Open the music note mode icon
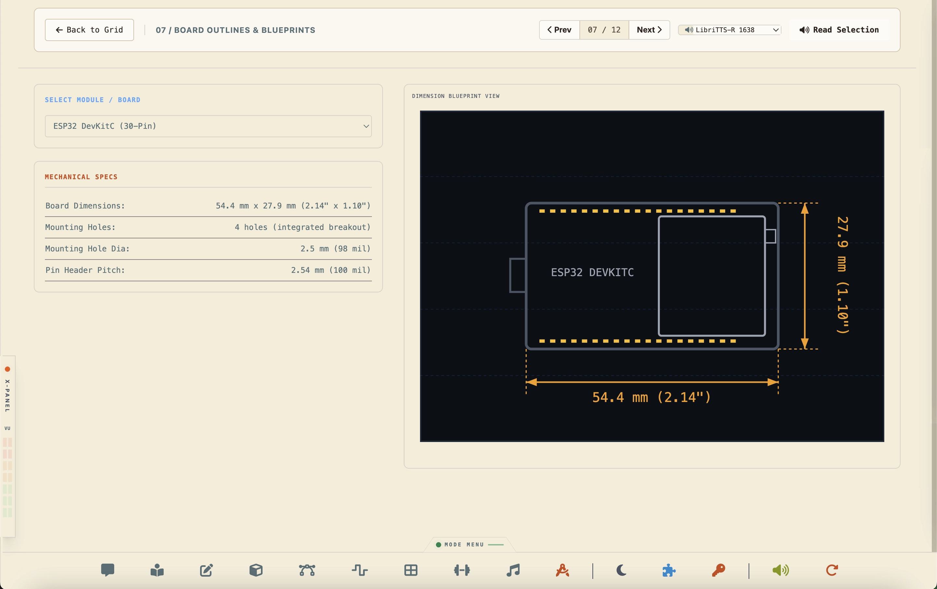The image size is (937, 589). (x=513, y=570)
